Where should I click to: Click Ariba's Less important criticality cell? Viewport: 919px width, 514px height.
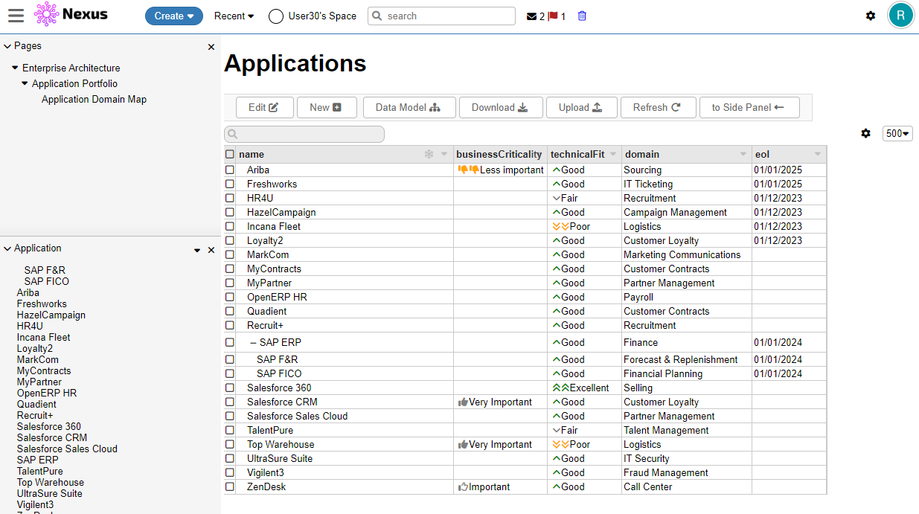(501, 170)
